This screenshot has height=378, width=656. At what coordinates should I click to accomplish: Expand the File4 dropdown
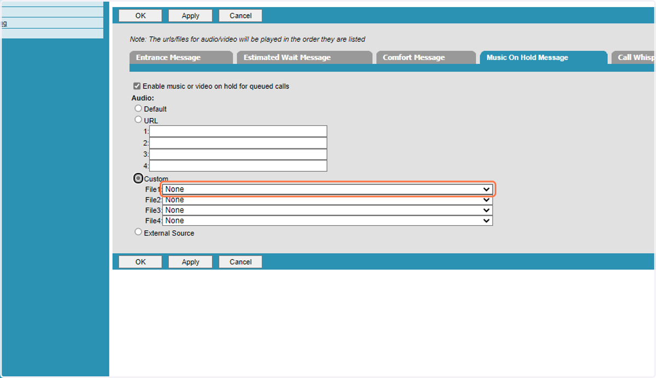(x=327, y=220)
